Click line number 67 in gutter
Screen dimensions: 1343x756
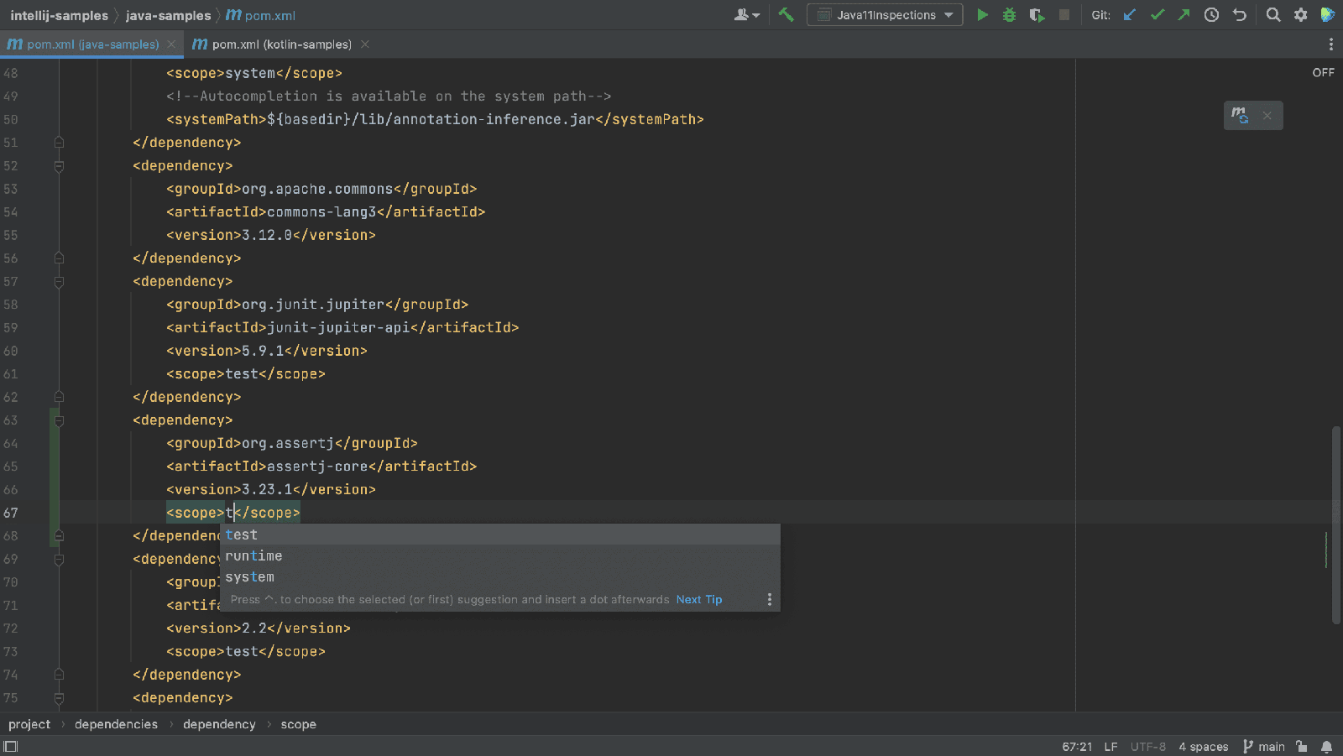pyautogui.click(x=11, y=513)
